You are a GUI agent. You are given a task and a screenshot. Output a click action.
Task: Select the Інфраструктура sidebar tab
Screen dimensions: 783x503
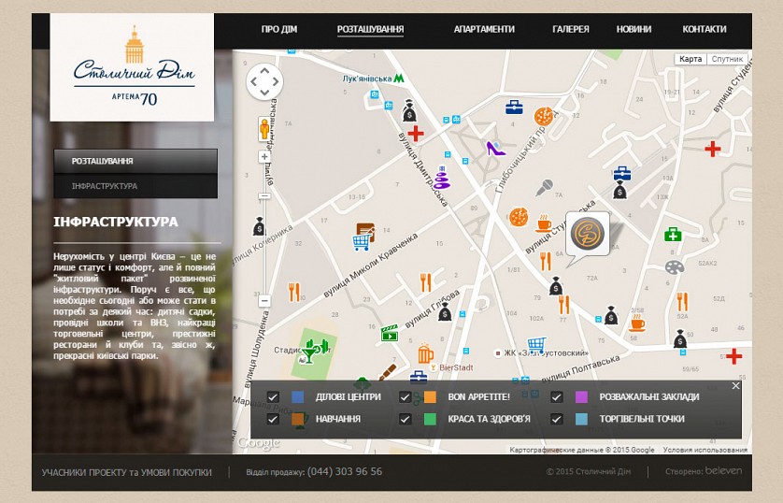135,186
